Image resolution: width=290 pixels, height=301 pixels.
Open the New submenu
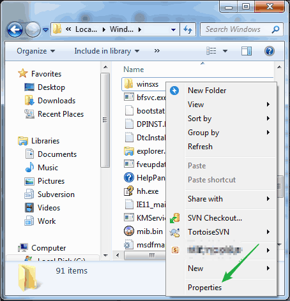click(x=221, y=268)
